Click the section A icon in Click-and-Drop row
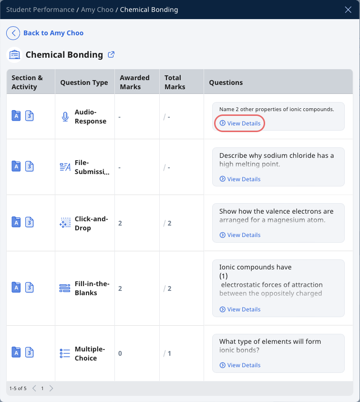Image resolution: width=360 pixels, height=402 pixels. click(x=16, y=222)
